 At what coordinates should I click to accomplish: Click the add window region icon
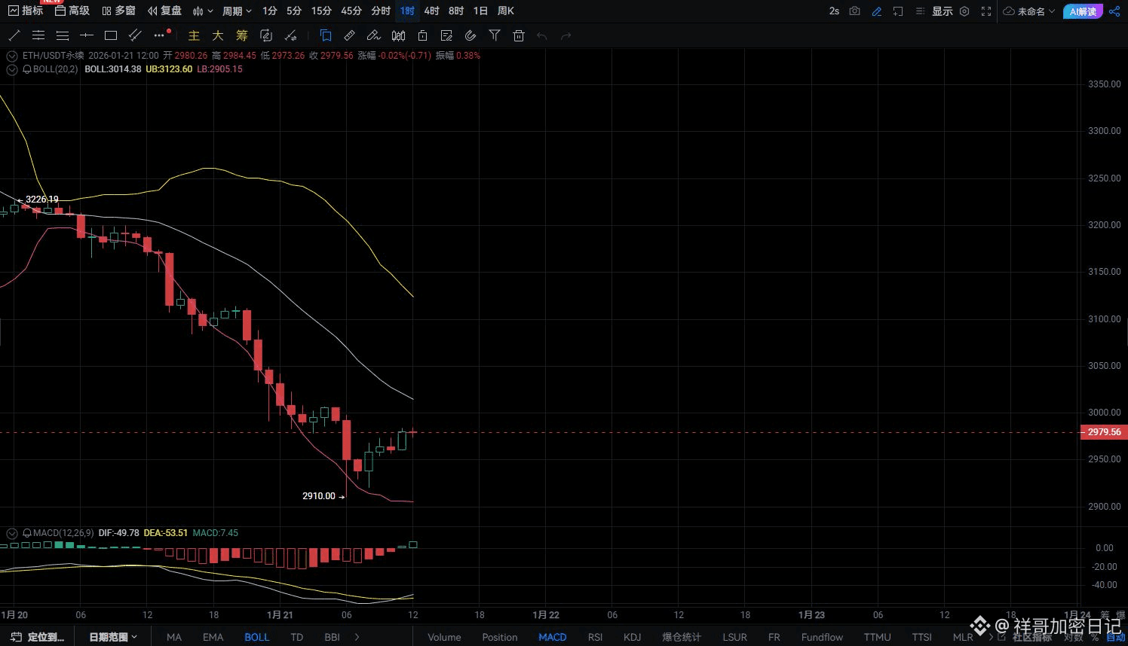pyautogui.click(x=898, y=11)
